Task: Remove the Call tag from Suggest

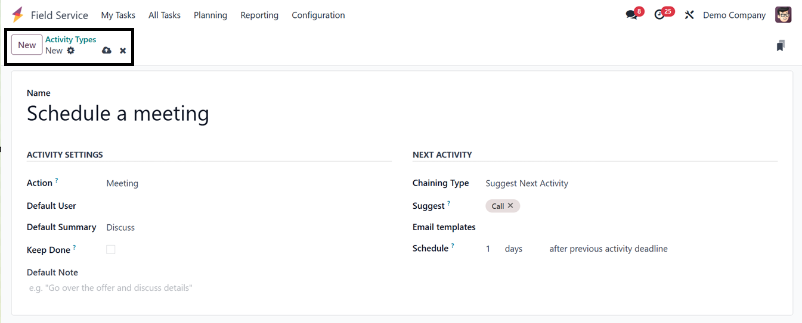Action: [x=510, y=206]
